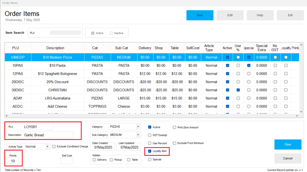This screenshot has height=172, width=307.
Task: Toggle Hidden Table checkbox
Action: pyautogui.click(x=129, y=160)
